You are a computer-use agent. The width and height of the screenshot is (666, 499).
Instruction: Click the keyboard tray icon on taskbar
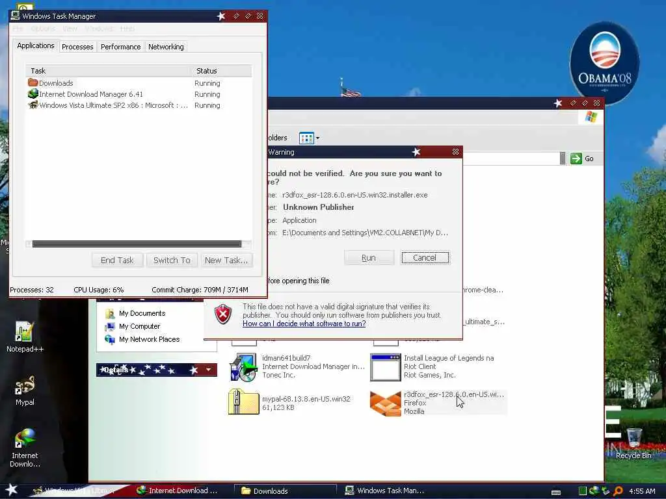pyautogui.click(x=556, y=493)
